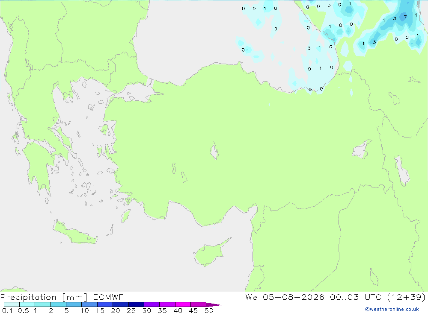Click the "ECMWF" model label

click(x=108, y=297)
